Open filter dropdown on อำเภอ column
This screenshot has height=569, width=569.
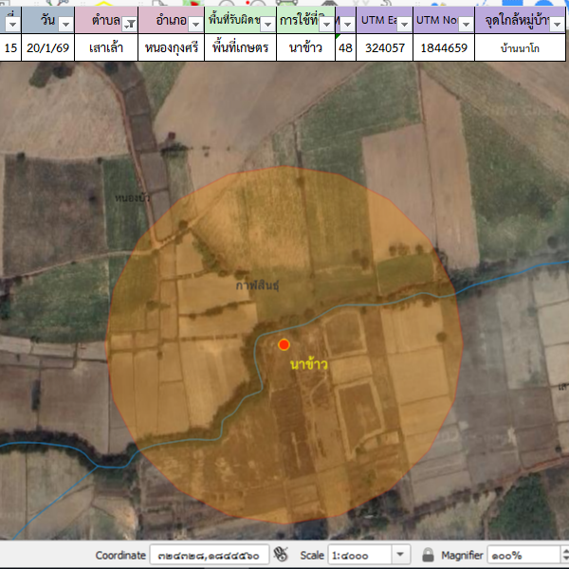pyautogui.click(x=194, y=23)
